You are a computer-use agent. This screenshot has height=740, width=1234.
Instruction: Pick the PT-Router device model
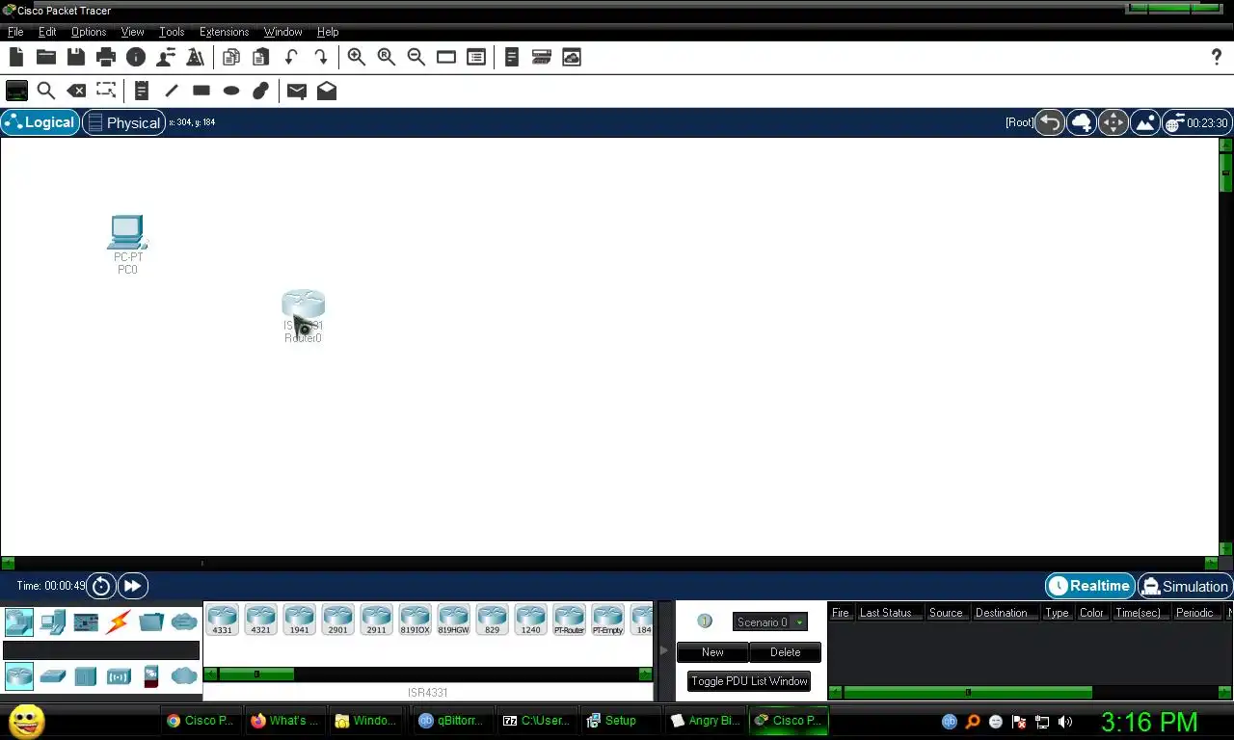coord(569,620)
